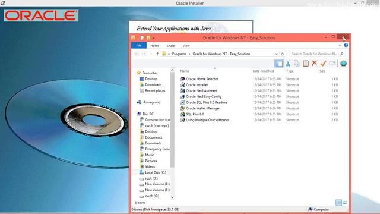This screenshot has width=380, height=214.
Task: Open cwch (cwch-pc) network location
Action: coord(154,125)
